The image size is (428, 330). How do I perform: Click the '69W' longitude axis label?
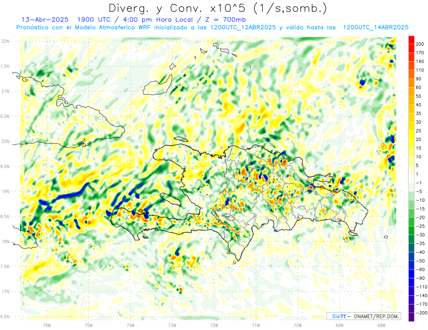coord(340,325)
